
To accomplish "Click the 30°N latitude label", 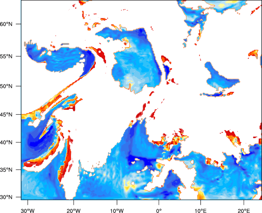I will [6, 197].
